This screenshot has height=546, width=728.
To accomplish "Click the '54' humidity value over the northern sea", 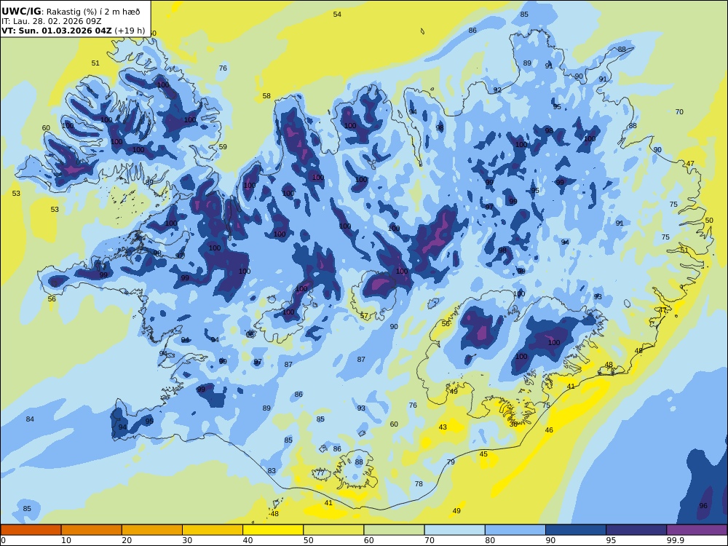I will click(x=337, y=15).
